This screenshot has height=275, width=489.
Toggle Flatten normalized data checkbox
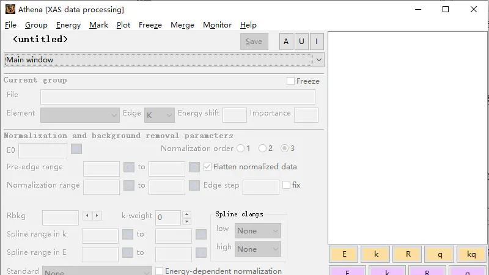point(207,167)
